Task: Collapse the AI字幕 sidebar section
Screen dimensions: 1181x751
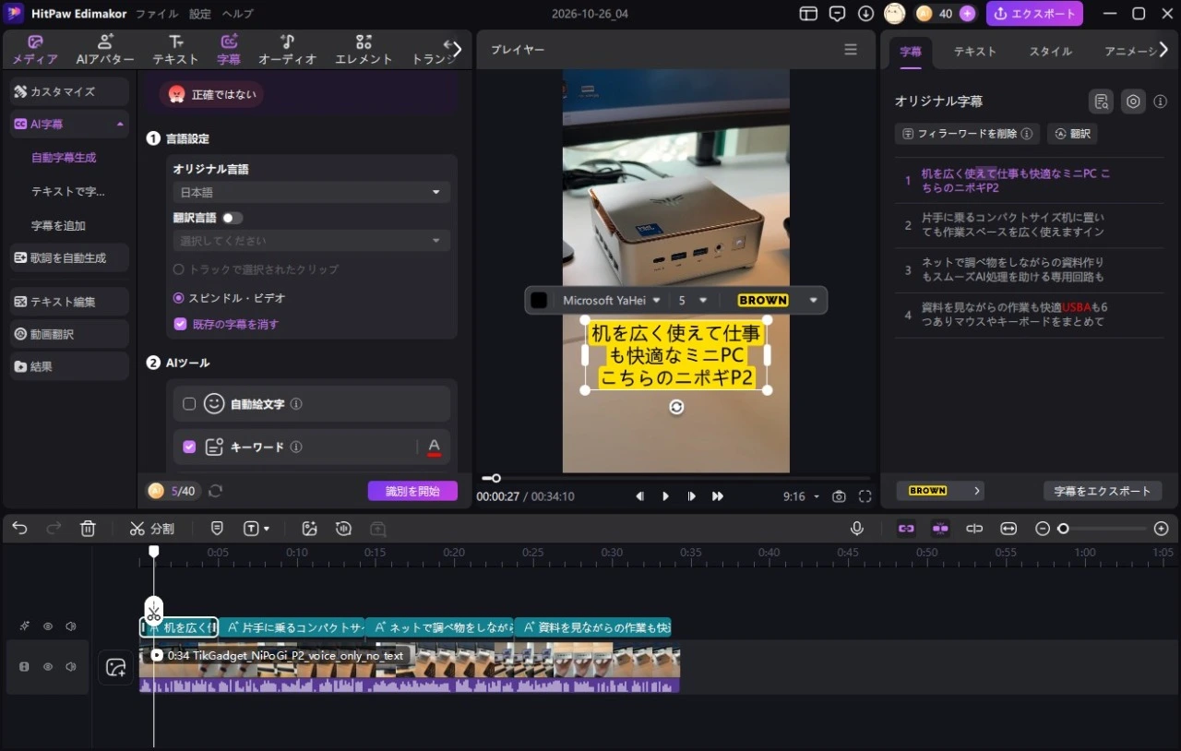Action: click(120, 124)
